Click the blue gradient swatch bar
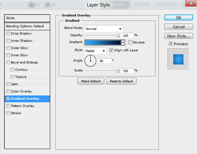The width and height of the screenshot is (197, 154). tap(103, 42)
